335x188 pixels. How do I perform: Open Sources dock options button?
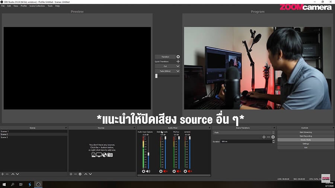click(x=134, y=128)
